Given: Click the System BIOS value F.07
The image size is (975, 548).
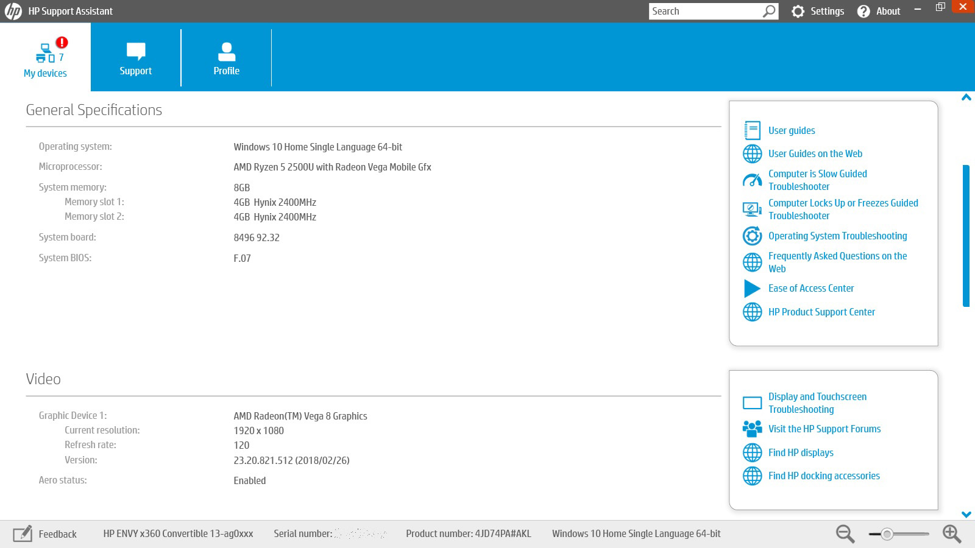Looking at the screenshot, I should coord(242,258).
